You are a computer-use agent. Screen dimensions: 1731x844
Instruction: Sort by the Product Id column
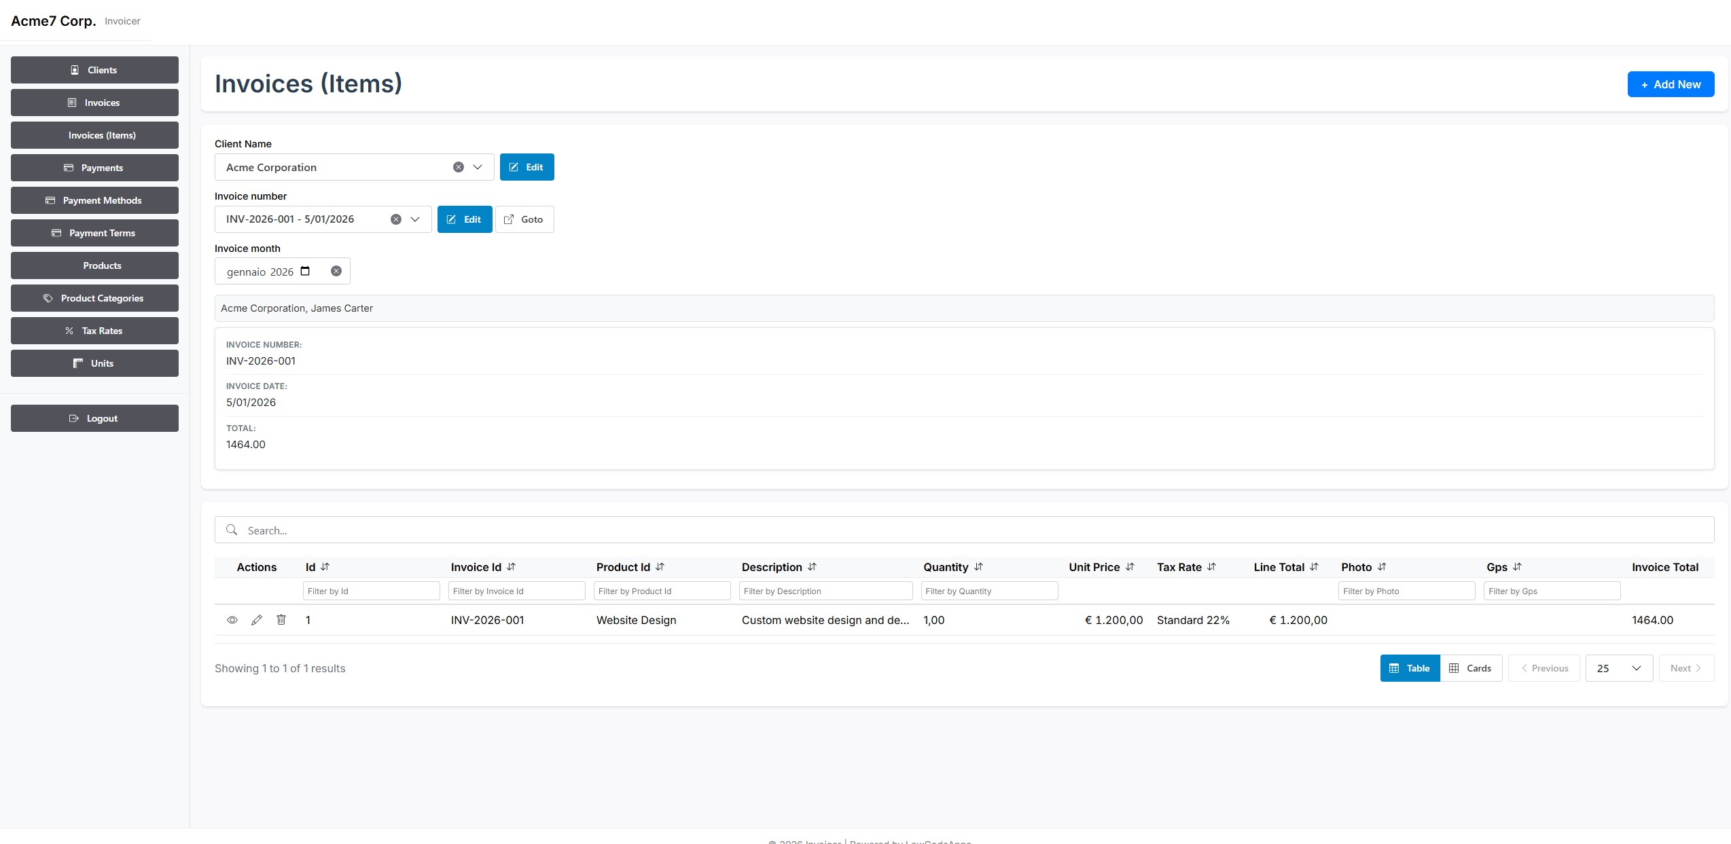[660, 566]
